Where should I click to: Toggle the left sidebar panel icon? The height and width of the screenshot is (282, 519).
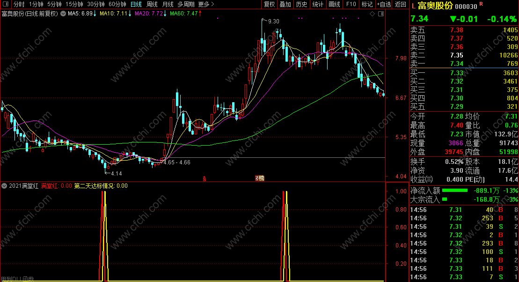(5, 4)
